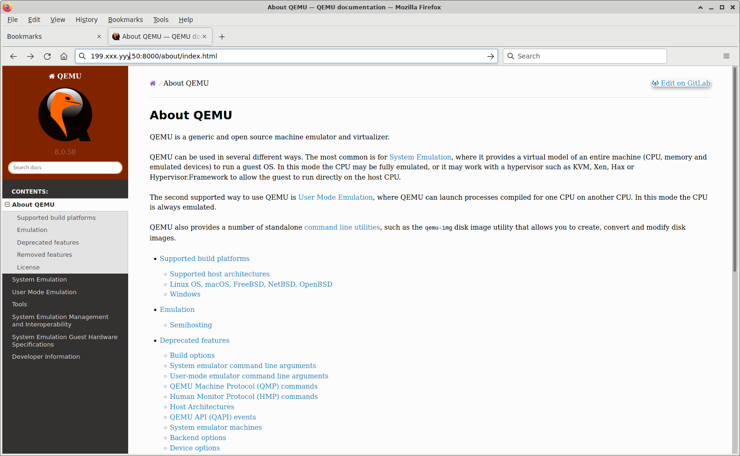The width and height of the screenshot is (740, 456).
Task: Click the browser Back arrow button
Action: (x=14, y=56)
